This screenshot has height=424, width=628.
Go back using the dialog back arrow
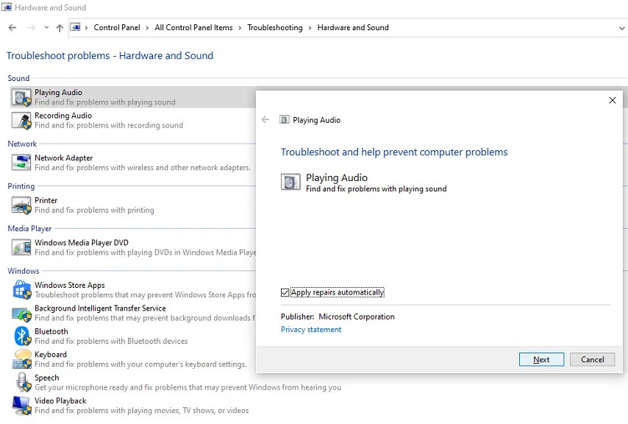[265, 119]
